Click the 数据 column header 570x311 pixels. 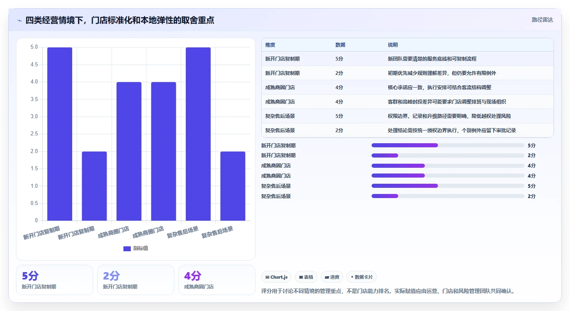click(x=340, y=45)
